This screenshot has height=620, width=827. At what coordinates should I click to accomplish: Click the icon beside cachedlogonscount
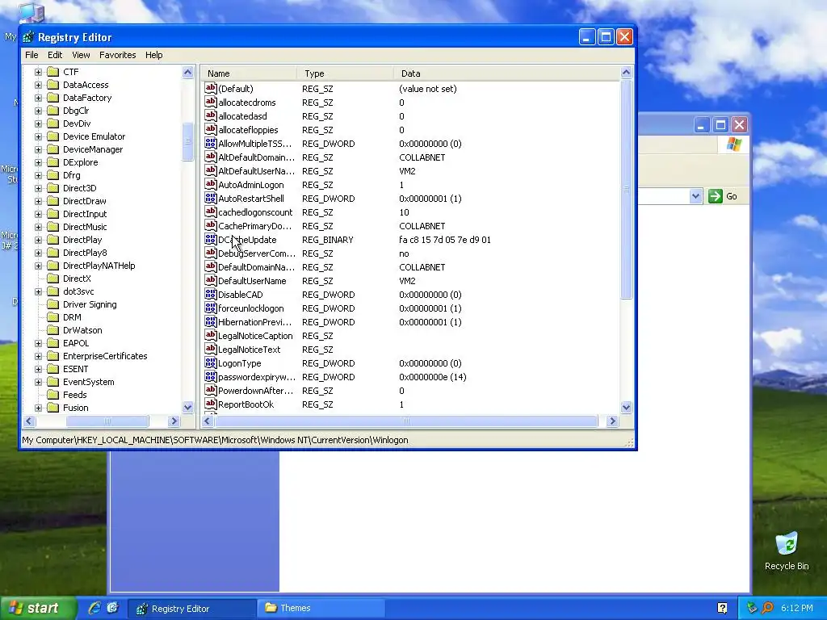(211, 212)
